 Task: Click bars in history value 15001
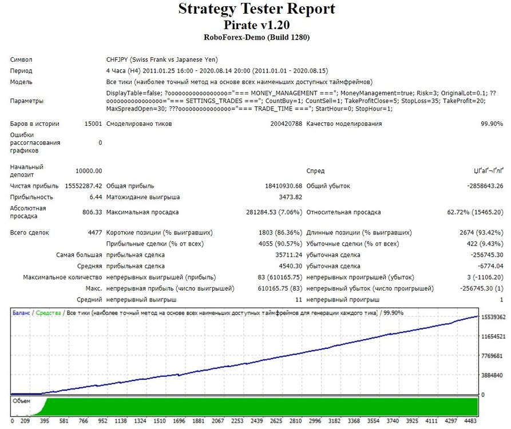click(93, 124)
